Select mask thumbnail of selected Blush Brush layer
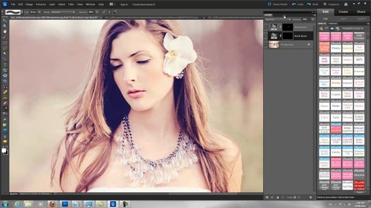The width and height of the screenshot is (371, 208). click(x=288, y=36)
